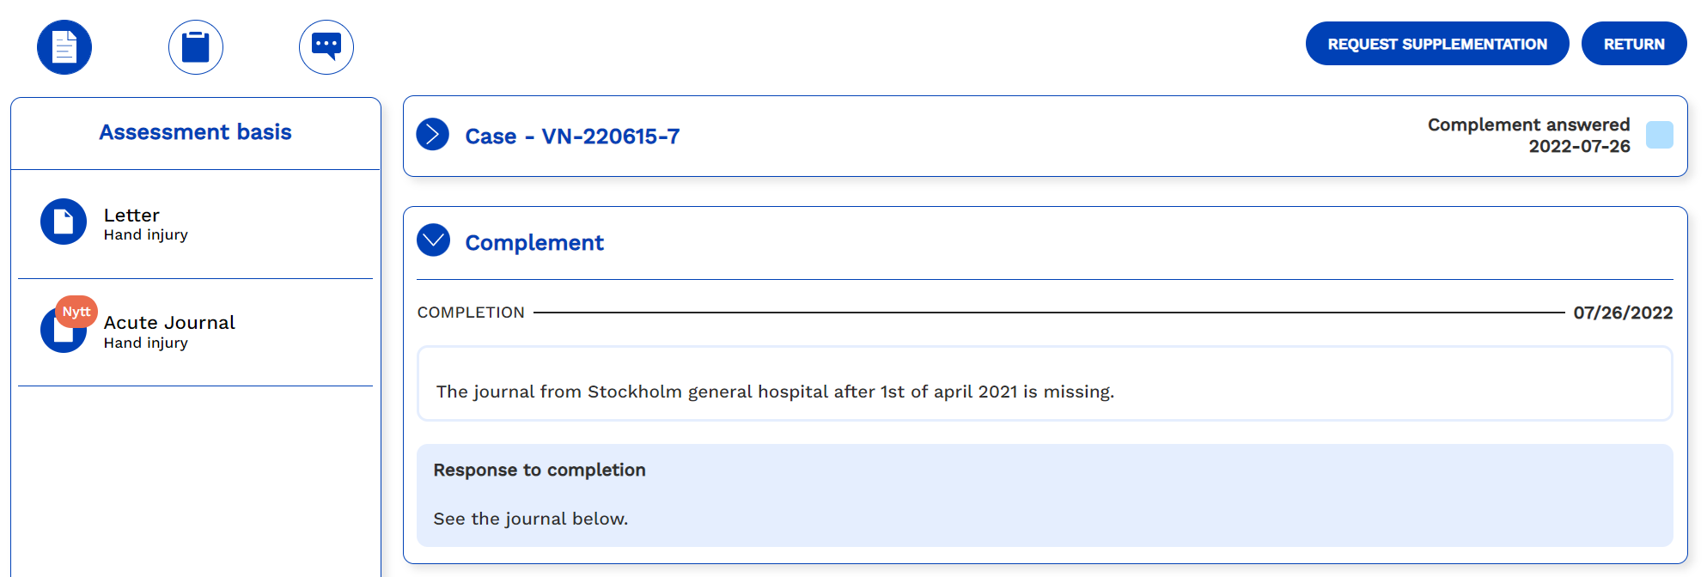The height and width of the screenshot is (577, 1707).
Task: Click the Request Supplementation button
Action: (x=1437, y=44)
